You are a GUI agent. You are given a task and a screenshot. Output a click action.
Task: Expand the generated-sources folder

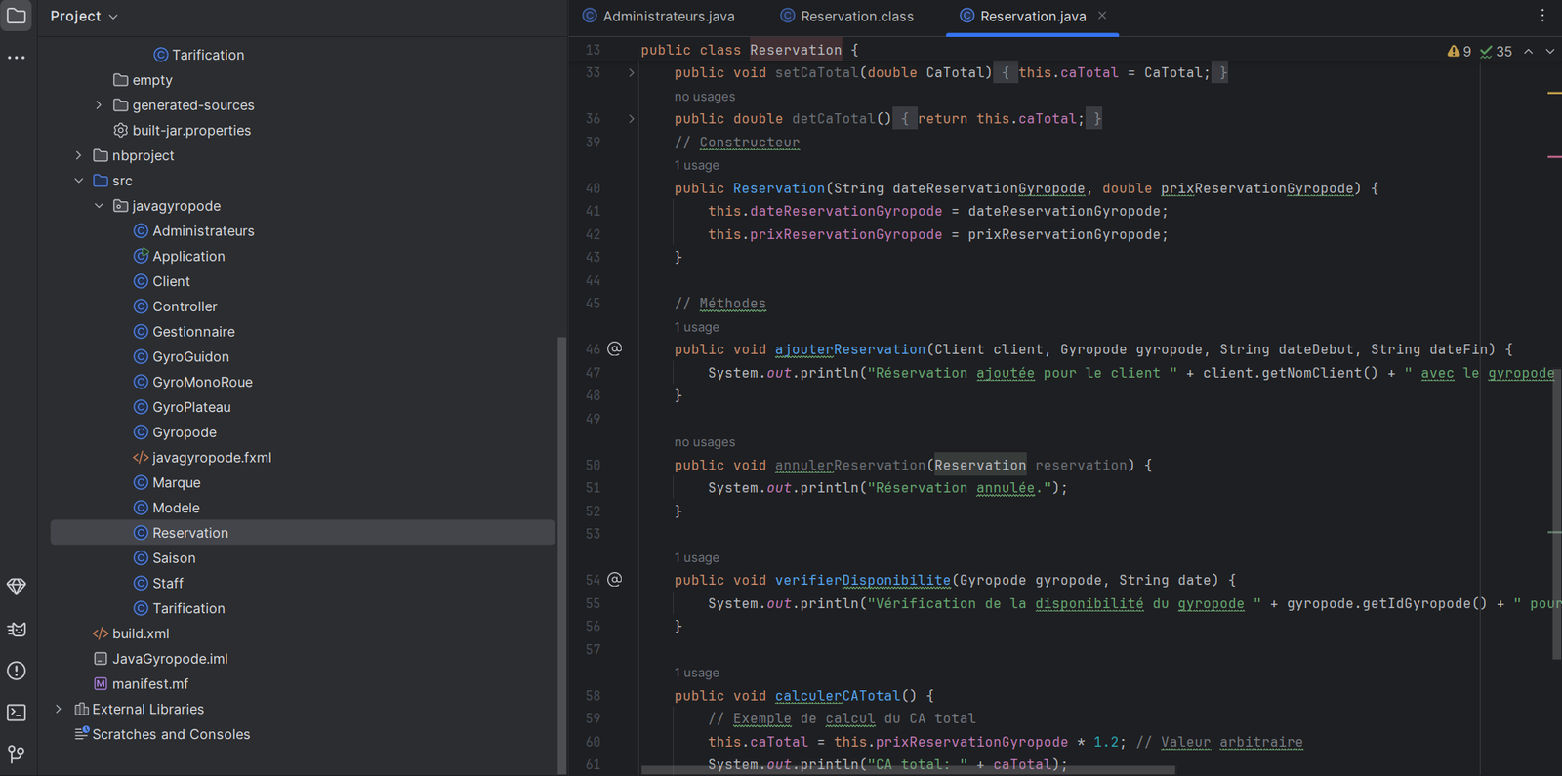(x=99, y=105)
